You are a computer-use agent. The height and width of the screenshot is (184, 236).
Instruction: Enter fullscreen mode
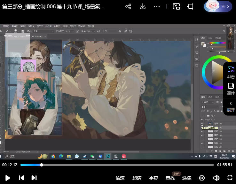(x=230, y=178)
